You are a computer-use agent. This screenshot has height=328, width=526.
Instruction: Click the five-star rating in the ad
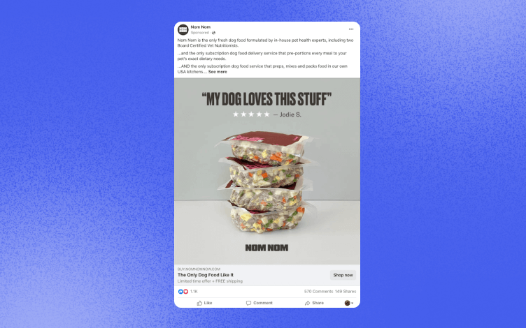[x=251, y=114]
